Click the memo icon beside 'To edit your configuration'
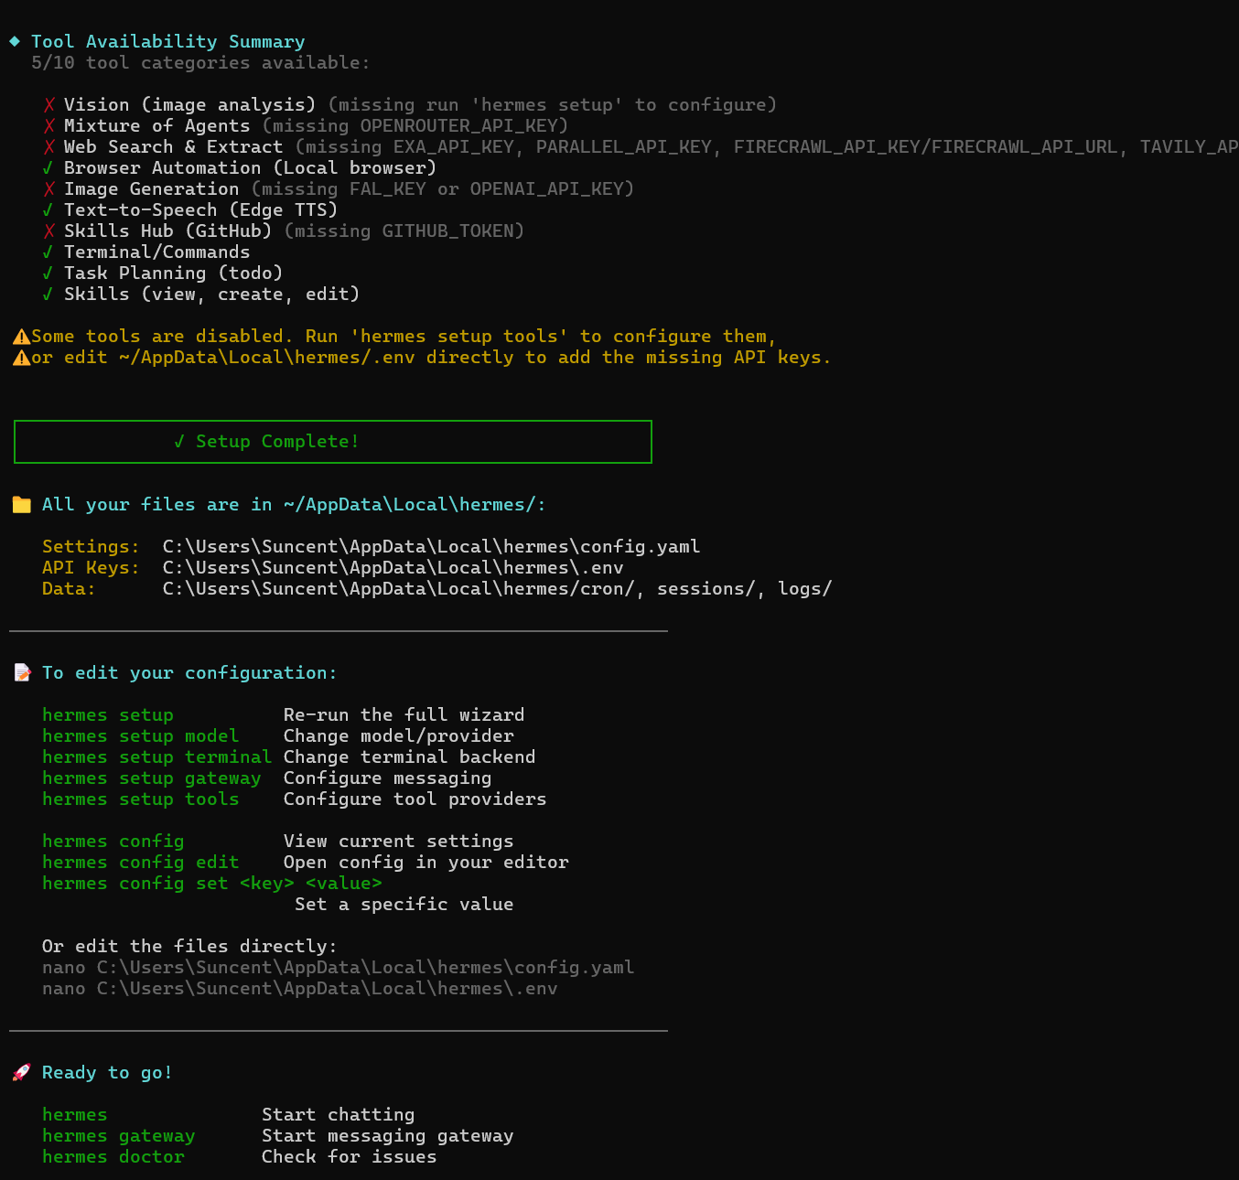 22,673
